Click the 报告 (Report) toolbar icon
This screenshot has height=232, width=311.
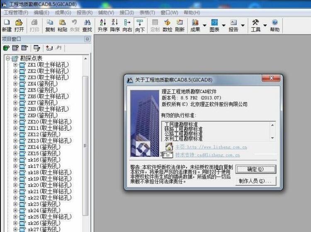[233, 22]
